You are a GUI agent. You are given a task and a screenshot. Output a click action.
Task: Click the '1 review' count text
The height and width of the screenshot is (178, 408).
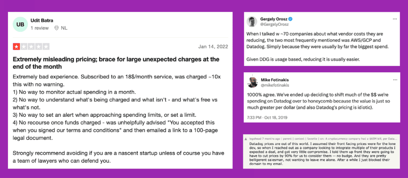tap(39, 28)
